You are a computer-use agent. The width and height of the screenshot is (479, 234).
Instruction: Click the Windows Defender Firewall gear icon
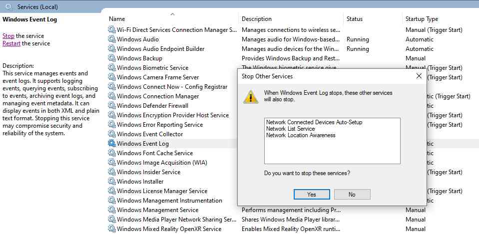(x=112, y=106)
